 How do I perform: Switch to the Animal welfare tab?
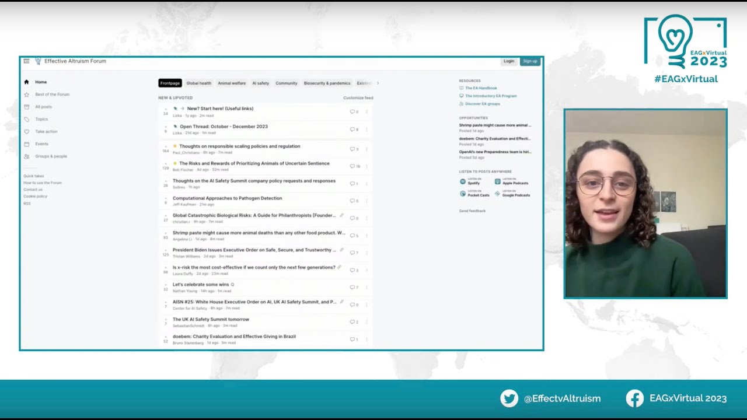[x=232, y=83]
